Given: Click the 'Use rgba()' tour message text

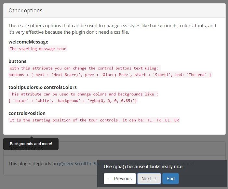Looking at the screenshot, I should [x=143, y=167].
